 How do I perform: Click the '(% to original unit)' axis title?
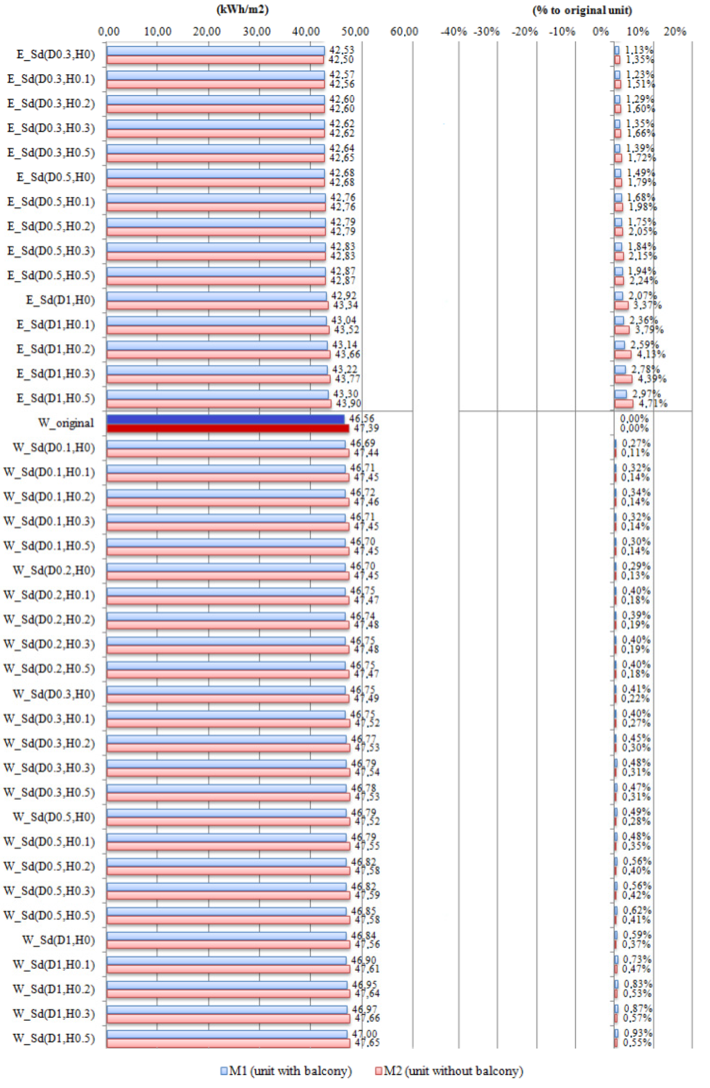(582, 10)
